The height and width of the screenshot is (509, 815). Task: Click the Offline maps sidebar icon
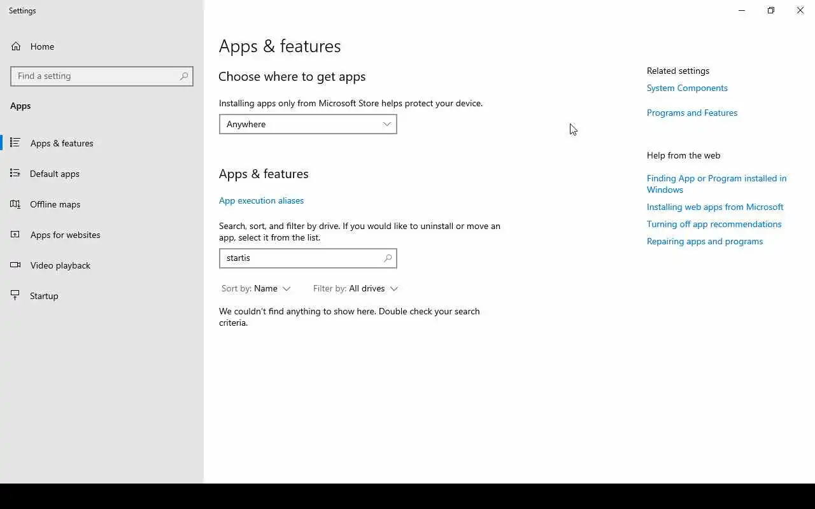pos(15,204)
